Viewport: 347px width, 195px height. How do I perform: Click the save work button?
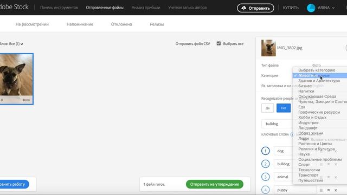[15, 184]
